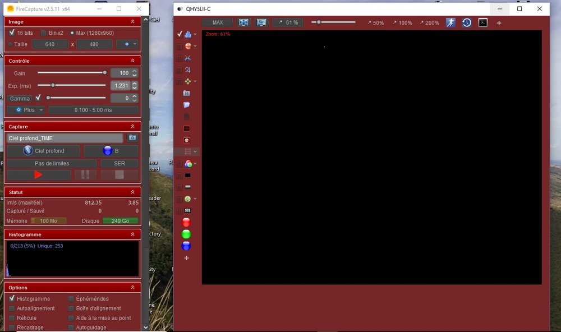Image resolution: width=561 pixels, height=332 pixels.
Task: Click the gray bar flat field icon
Action: tap(187, 187)
